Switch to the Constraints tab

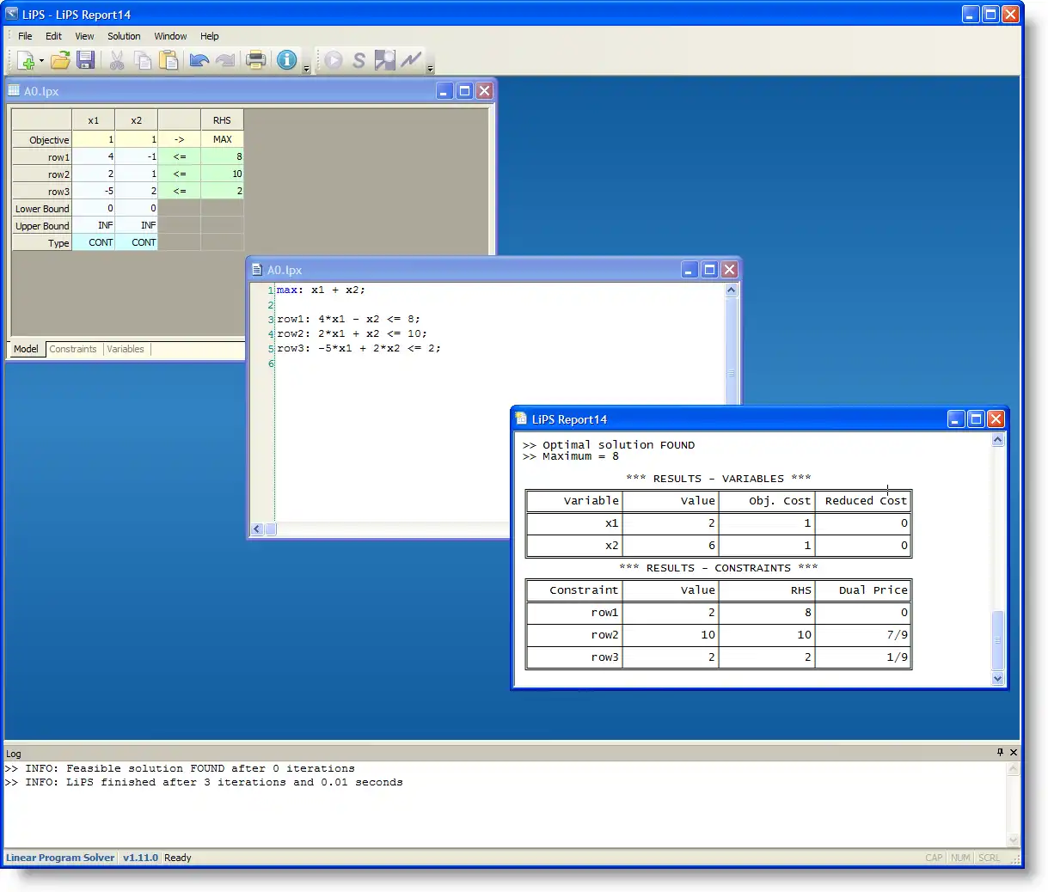(x=73, y=349)
